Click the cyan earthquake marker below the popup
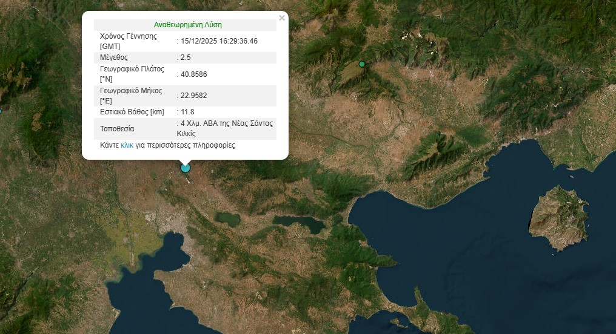 186,168
